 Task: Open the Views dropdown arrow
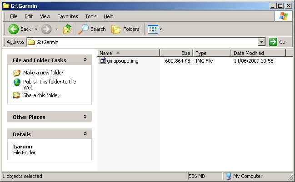(160, 30)
